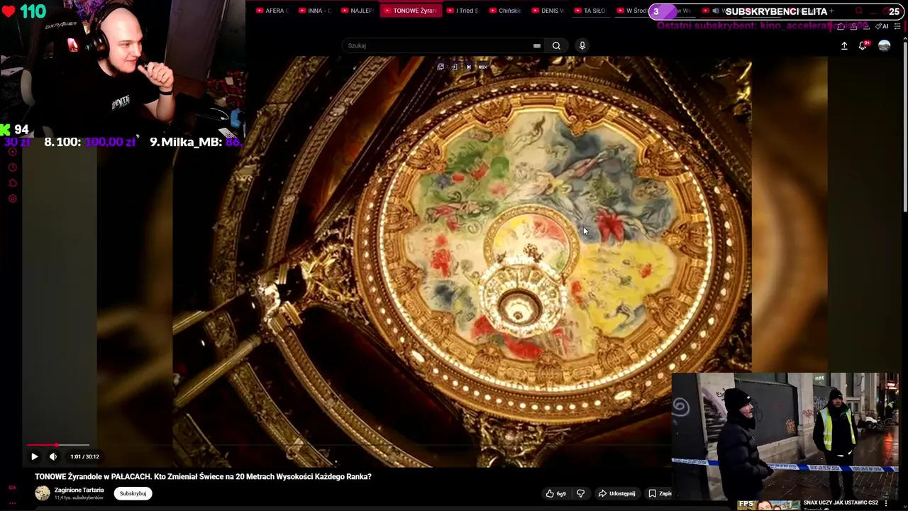Open the AFERA browser tab

272,11
